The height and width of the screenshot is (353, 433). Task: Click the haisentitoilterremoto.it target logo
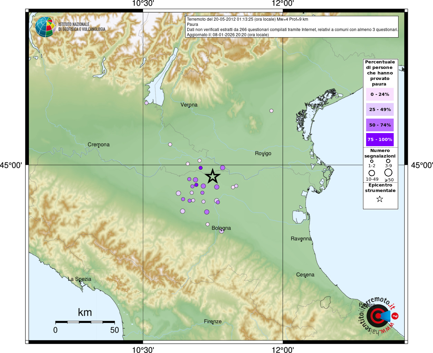379,316
